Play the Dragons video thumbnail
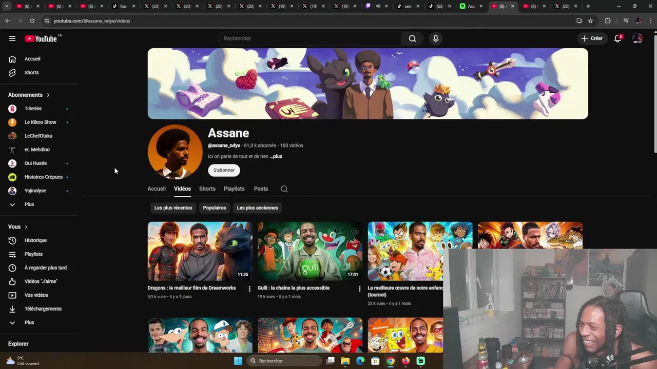Viewport: 657px width, 369px height. [x=200, y=251]
